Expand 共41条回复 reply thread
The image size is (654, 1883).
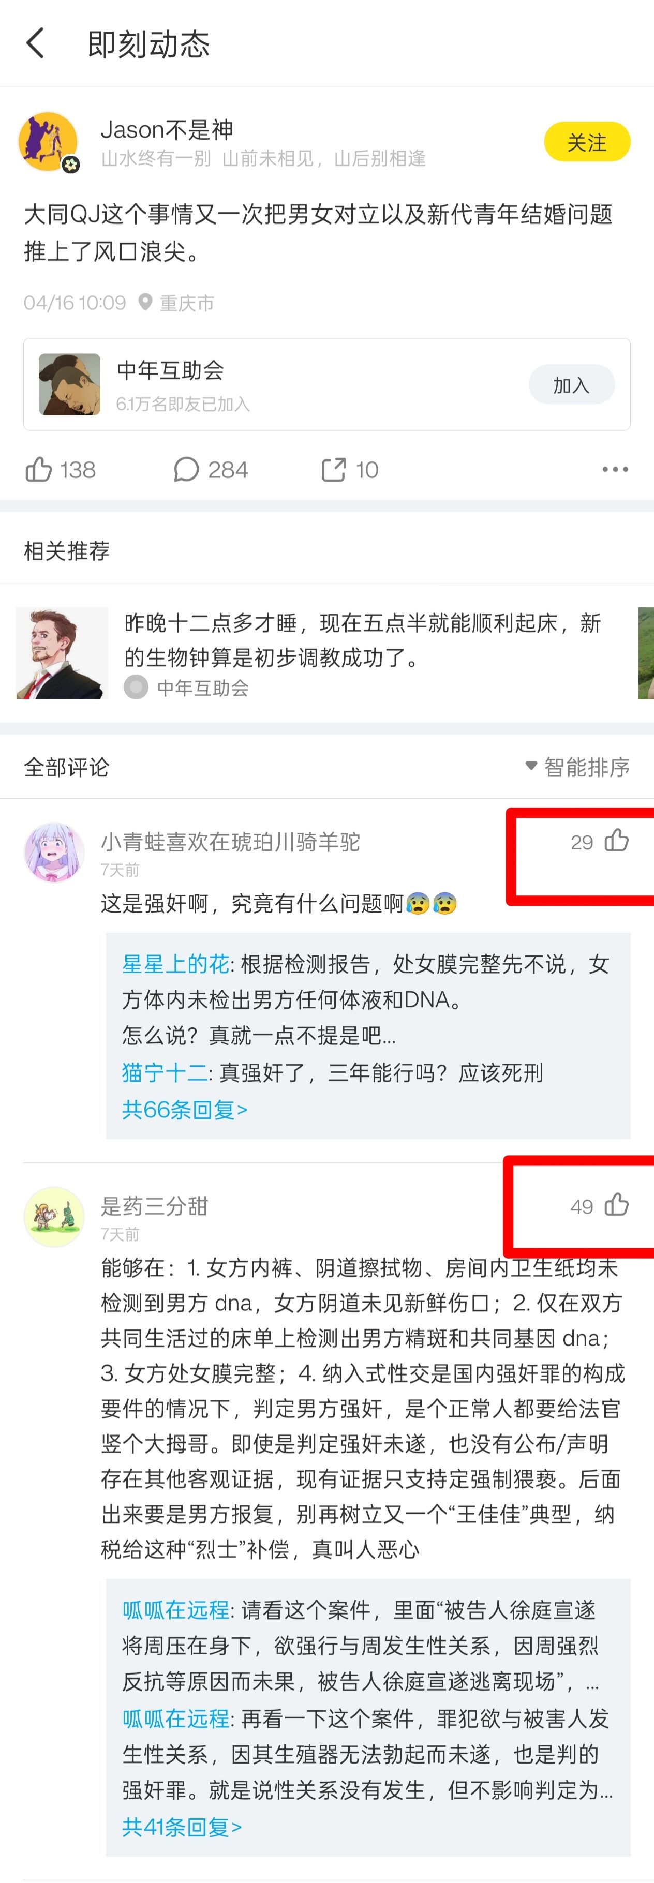182,1828
